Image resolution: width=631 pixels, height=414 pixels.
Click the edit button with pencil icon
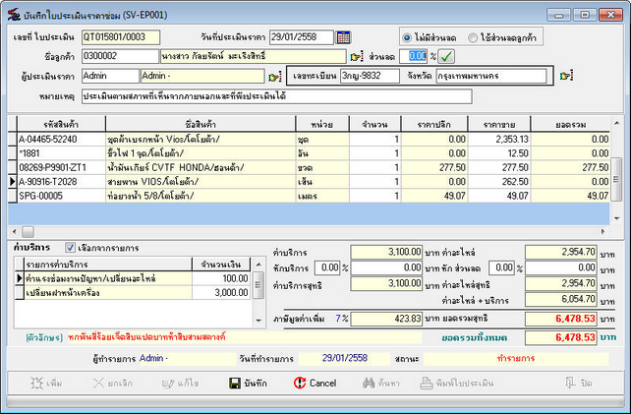tap(181, 383)
